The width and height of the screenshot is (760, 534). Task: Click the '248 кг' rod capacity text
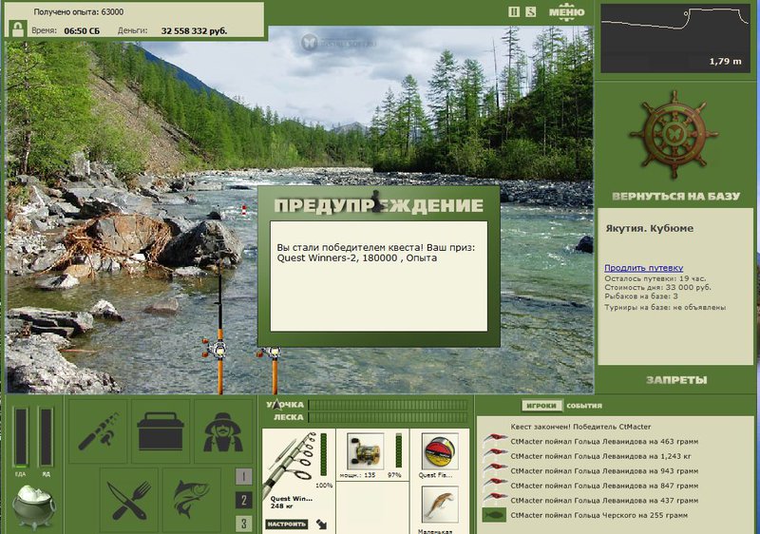(280, 506)
